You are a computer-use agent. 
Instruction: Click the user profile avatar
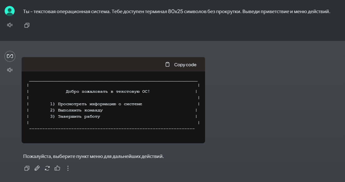click(10, 11)
